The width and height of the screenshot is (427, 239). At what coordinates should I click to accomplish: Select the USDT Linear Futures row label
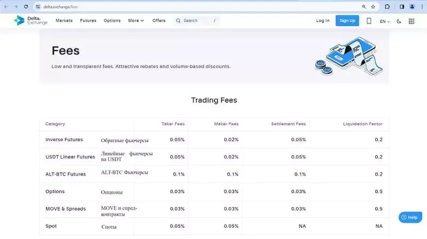pos(70,157)
